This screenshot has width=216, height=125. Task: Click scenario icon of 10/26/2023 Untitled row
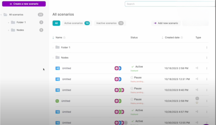pos(58,112)
